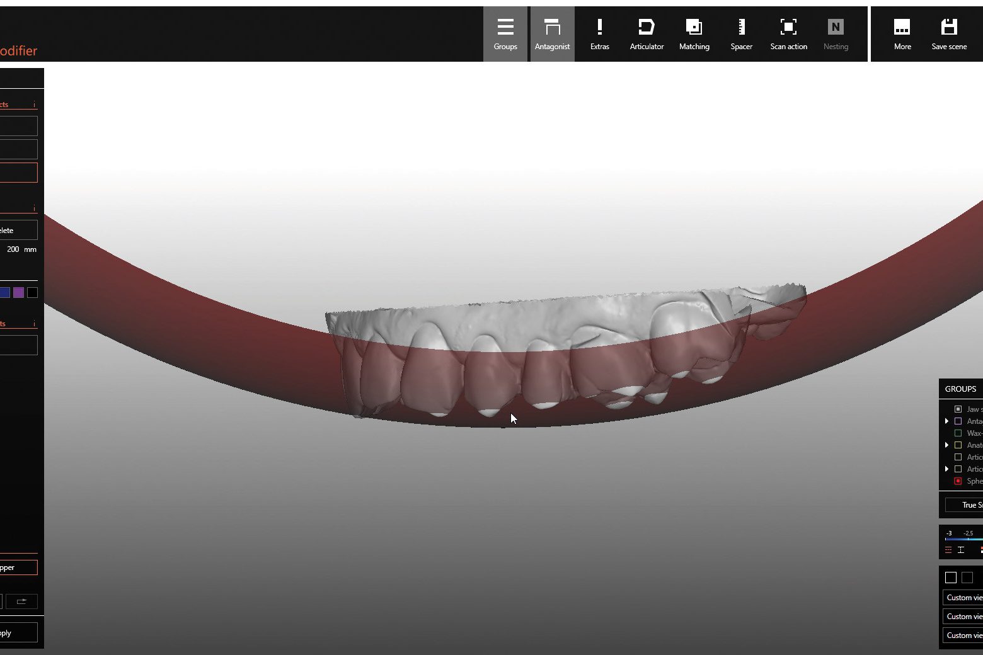Launch the Articulator tool
Image resolution: width=983 pixels, height=655 pixels.
tap(647, 34)
